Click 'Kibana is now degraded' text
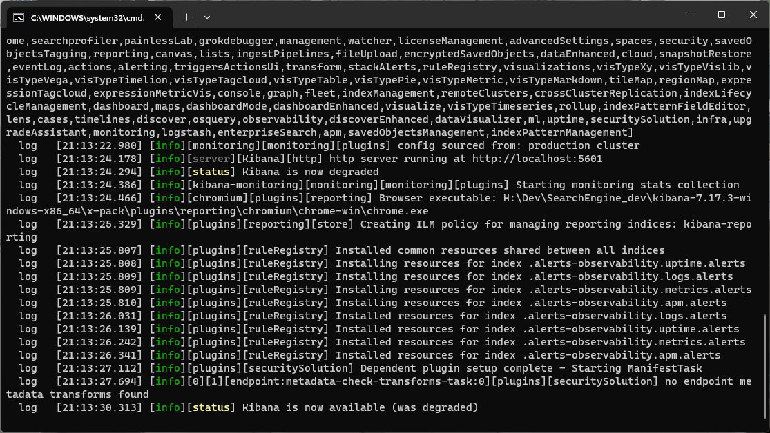Screen dimensions: 770x433 click(310, 172)
